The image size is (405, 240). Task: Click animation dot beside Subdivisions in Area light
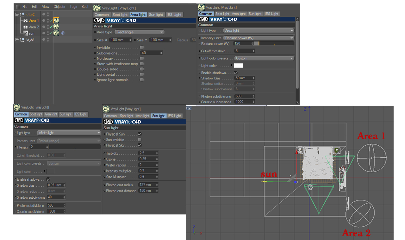pyautogui.click(x=95, y=53)
